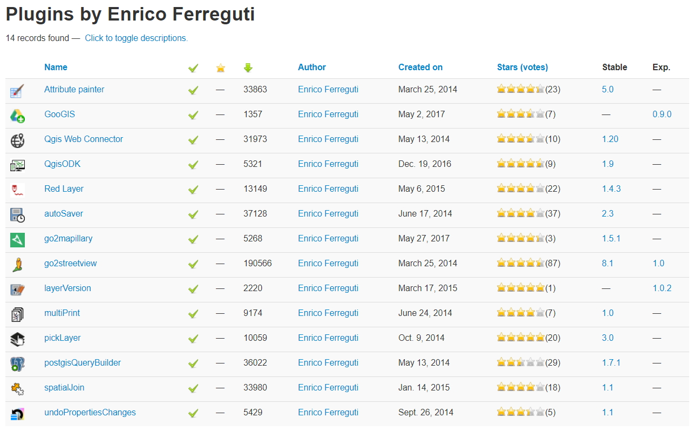Open experimental version 0.9.0 of GooGIS
The image size is (693, 431).
tap(662, 115)
